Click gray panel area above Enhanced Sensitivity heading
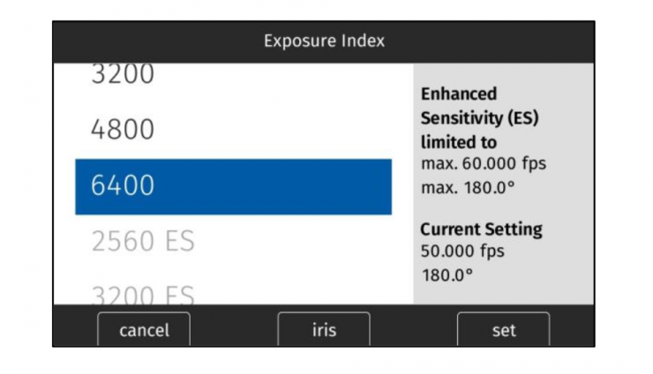The width and height of the screenshot is (653, 374). click(503, 73)
